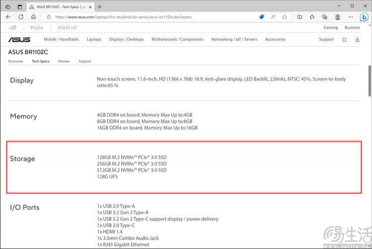Image resolution: width=372 pixels, height=249 pixels.
Task: Switch to product Overview tab
Action: tap(15, 61)
